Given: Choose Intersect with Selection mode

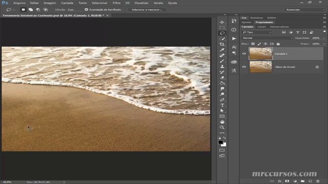Looking at the screenshot, I should point(46,10).
